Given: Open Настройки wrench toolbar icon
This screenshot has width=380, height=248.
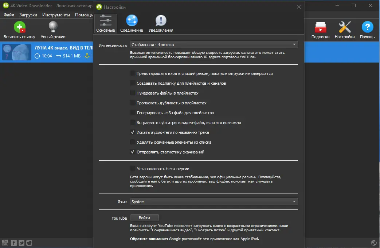Looking at the screenshot, I should pos(345,27).
